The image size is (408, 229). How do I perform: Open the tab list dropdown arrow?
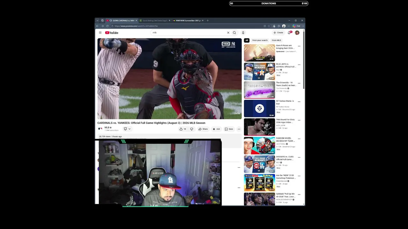click(x=98, y=21)
